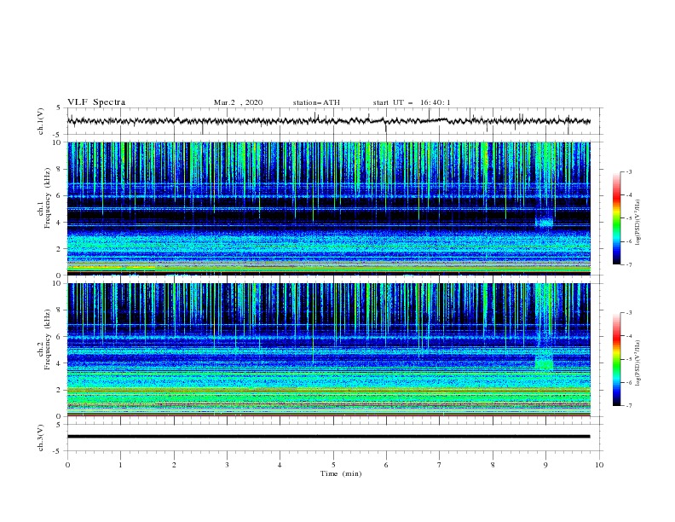Click the 'ch.3(V)' axis label
The width and height of the screenshot is (675, 522).
(x=41, y=438)
